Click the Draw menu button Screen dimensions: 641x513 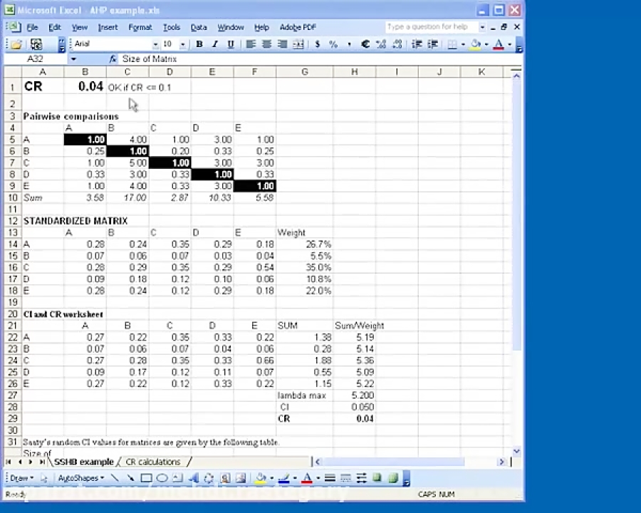click(x=19, y=477)
